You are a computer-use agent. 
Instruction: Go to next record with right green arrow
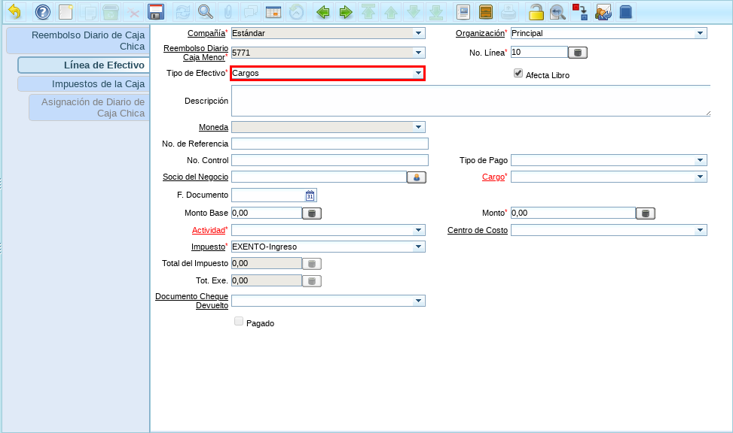tap(346, 12)
